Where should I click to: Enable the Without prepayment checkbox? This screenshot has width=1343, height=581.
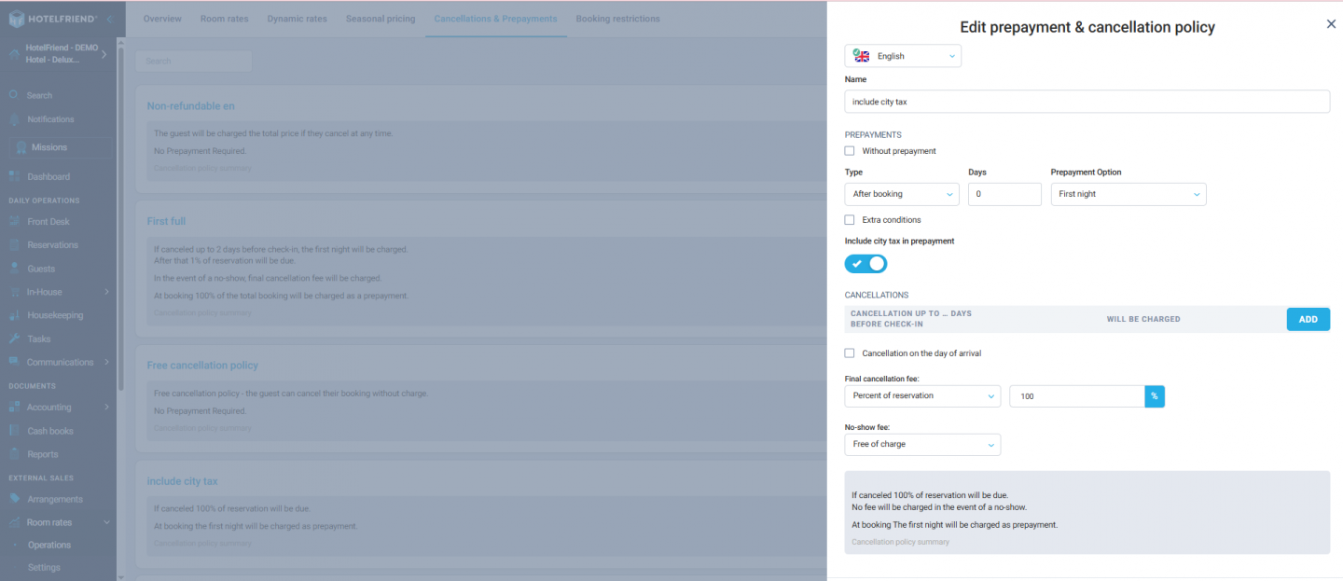coord(850,151)
